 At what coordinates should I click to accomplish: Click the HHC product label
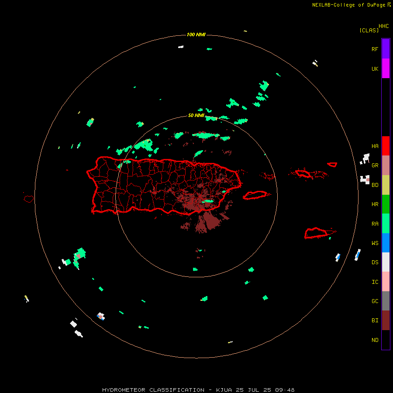coord(384,26)
